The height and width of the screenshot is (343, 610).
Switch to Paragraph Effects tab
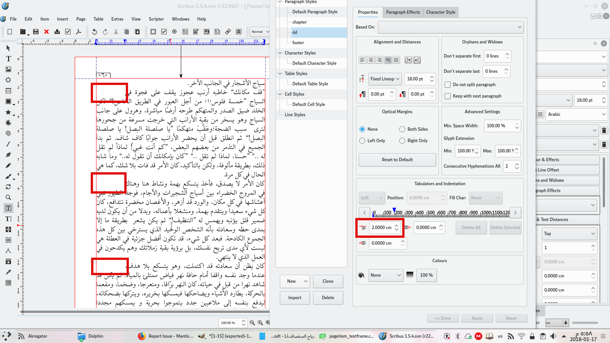point(403,12)
